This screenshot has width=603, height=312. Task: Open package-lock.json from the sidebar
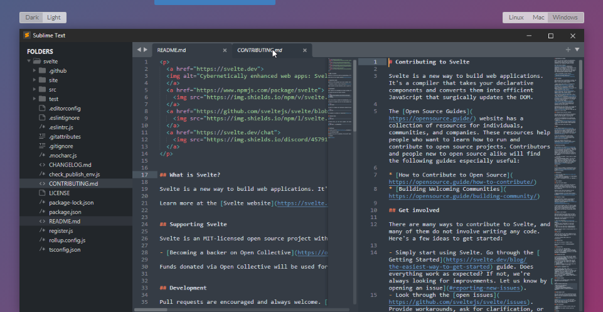pyautogui.click(x=71, y=203)
